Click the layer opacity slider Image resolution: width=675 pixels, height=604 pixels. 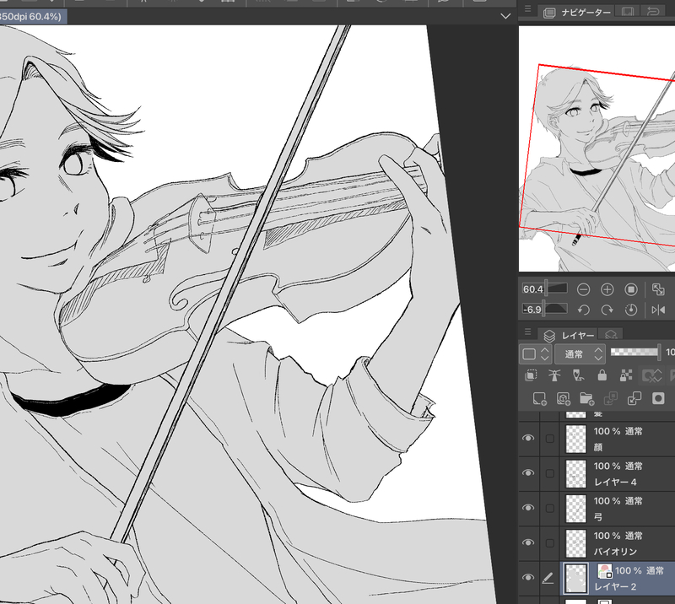point(635,352)
